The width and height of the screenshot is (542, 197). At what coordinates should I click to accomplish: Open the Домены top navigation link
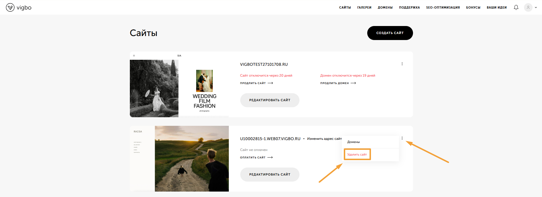pyautogui.click(x=385, y=7)
